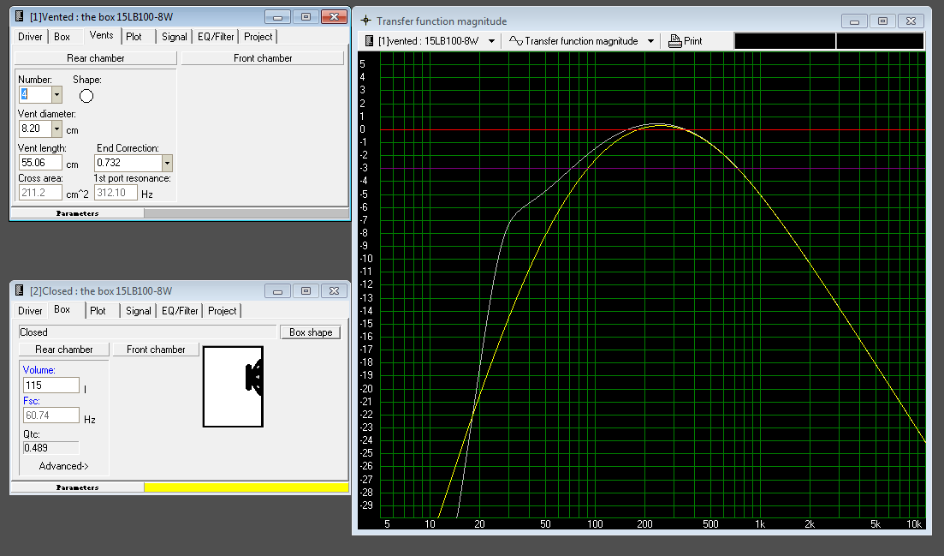The image size is (944, 556).
Task: Expand the vent Number dropdown
Action: 56,95
